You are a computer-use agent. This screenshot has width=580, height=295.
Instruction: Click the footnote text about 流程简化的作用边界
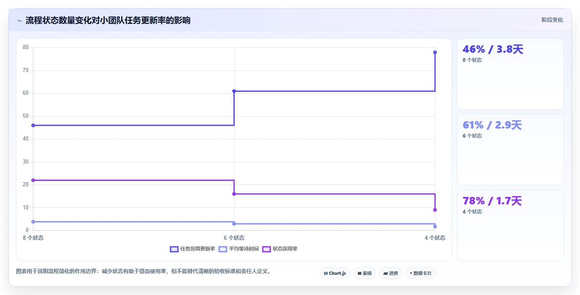(144, 272)
